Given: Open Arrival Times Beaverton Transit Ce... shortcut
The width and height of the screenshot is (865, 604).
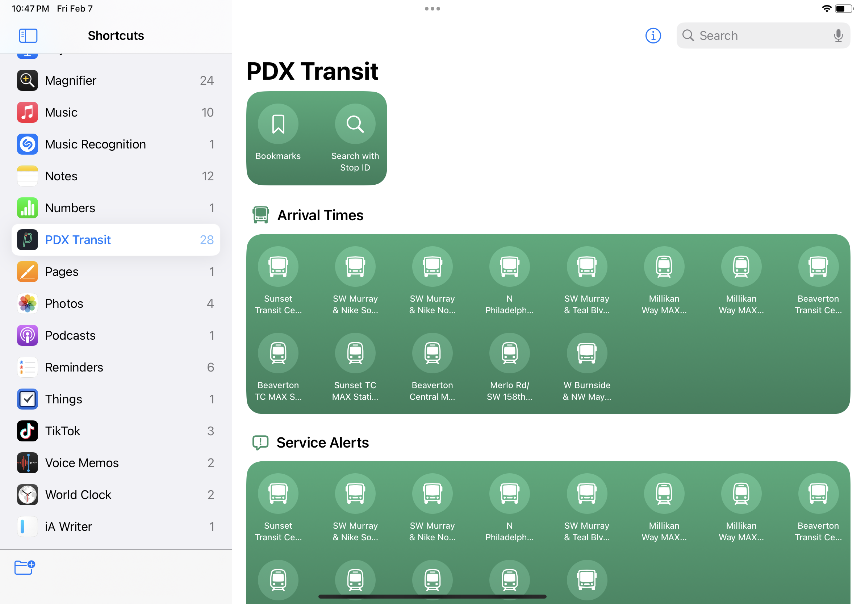Looking at the screenshot, I should (818, 281).
